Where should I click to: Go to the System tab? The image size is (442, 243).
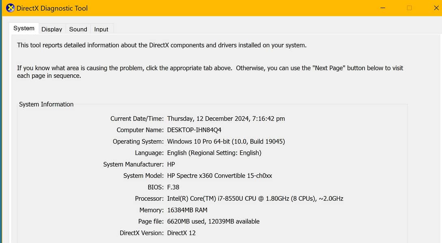[24, 28]
